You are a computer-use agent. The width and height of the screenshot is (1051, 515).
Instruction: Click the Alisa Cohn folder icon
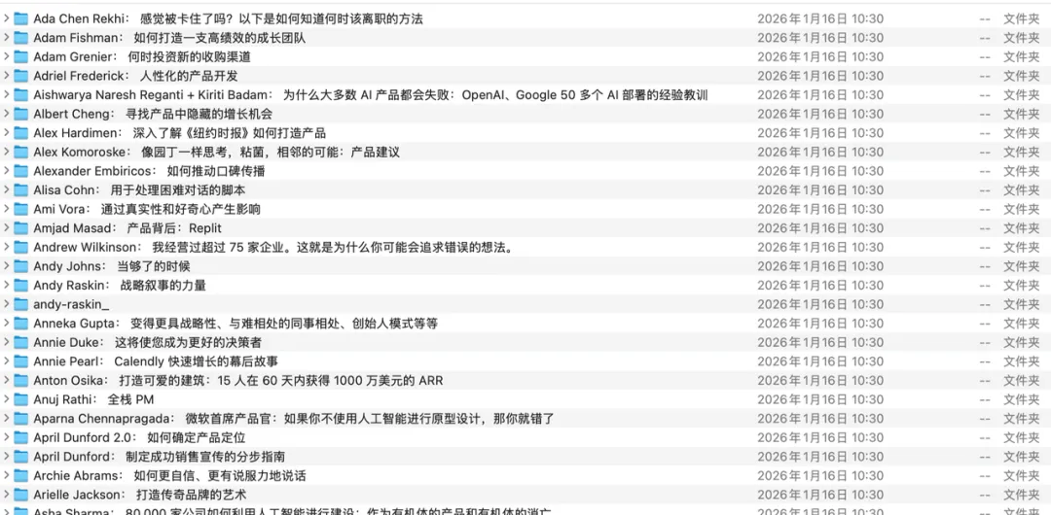[x=20, y=190]
